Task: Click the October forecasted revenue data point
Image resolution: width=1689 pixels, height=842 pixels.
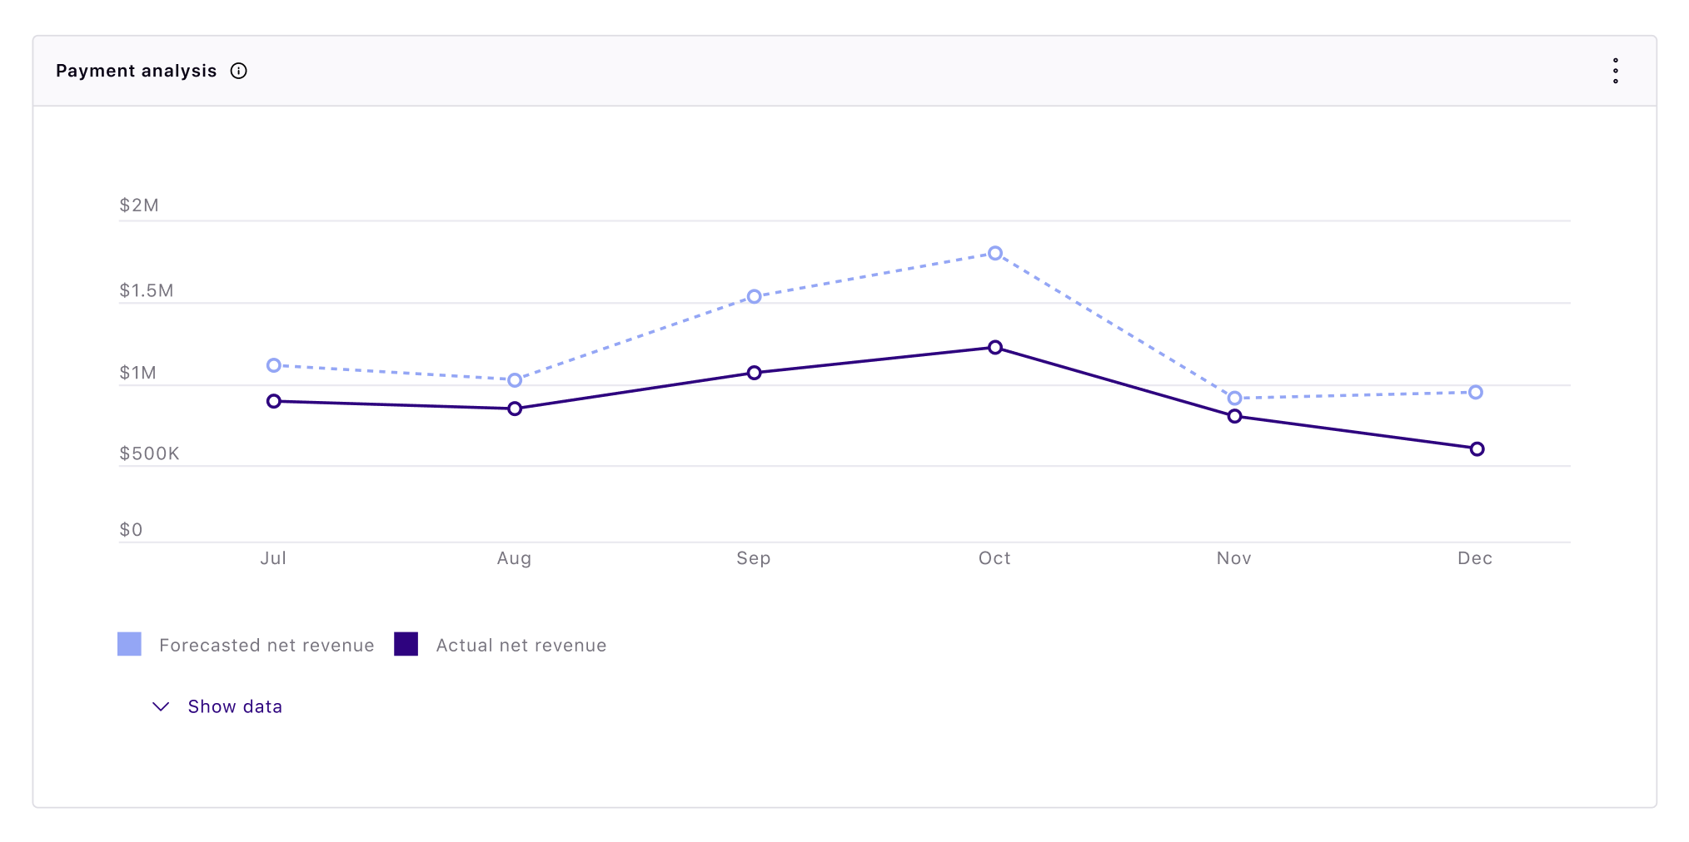Action: 995,252
